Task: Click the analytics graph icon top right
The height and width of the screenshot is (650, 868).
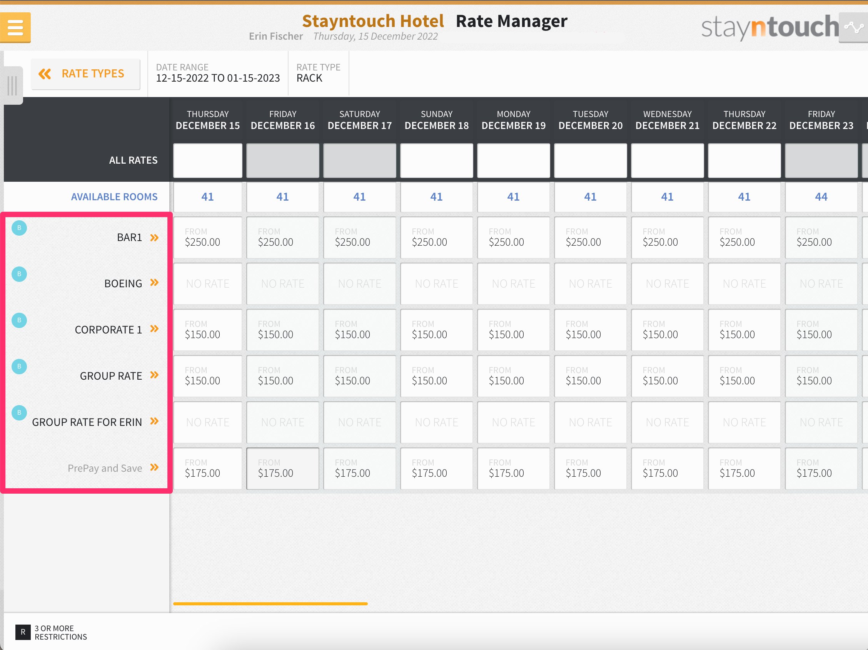Action: pos(853,27)
